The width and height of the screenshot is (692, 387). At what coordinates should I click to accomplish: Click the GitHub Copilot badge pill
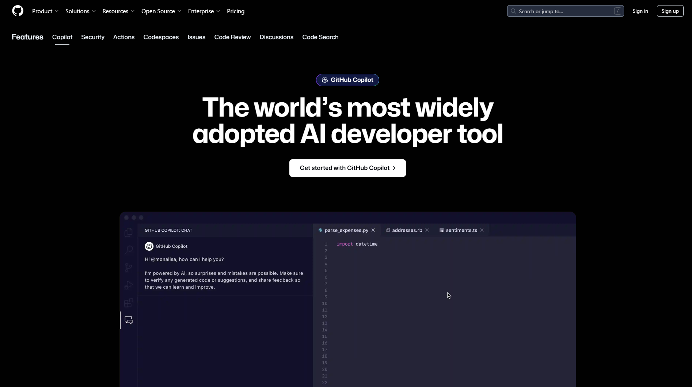pos(347,80)
